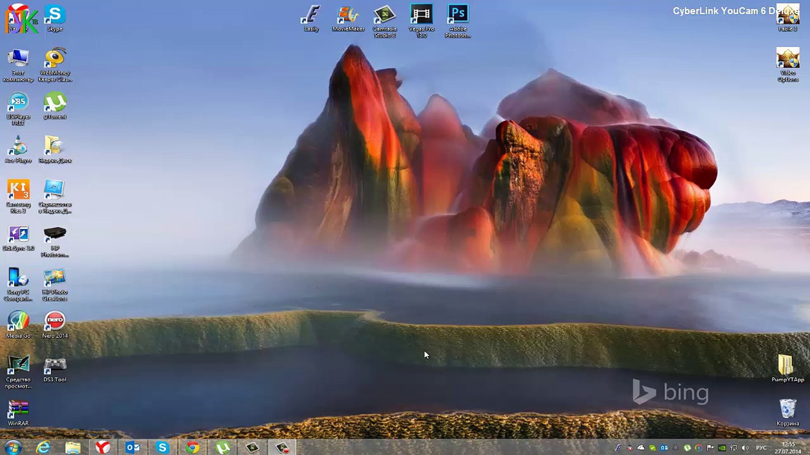This screenshot has width=810, height=455.
Task: Click the red X tray icon
Action: 630,447
